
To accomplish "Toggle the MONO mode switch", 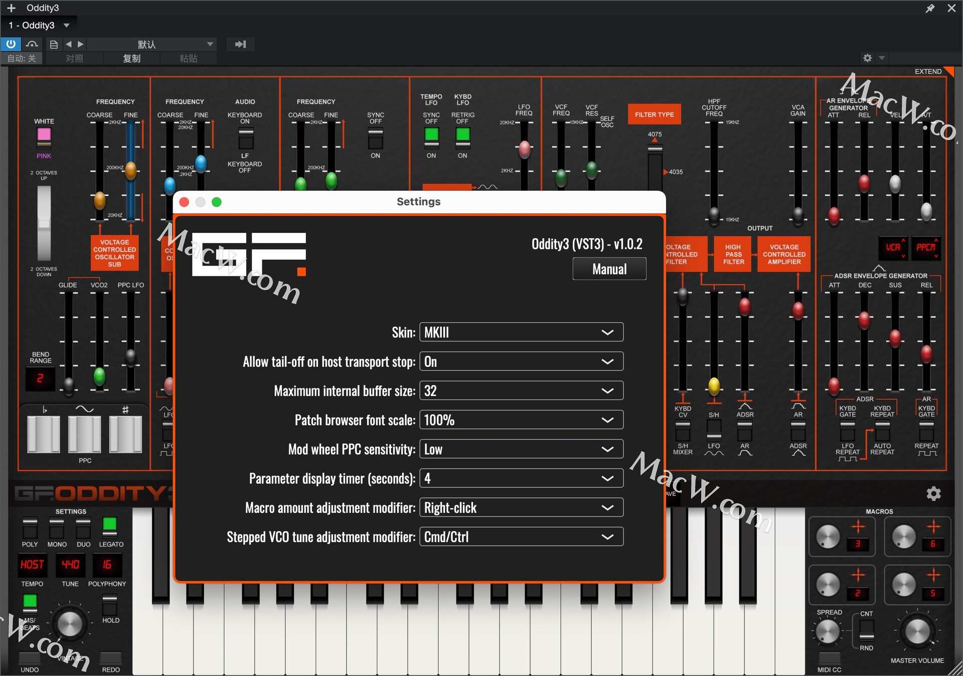I will point(57,527).
